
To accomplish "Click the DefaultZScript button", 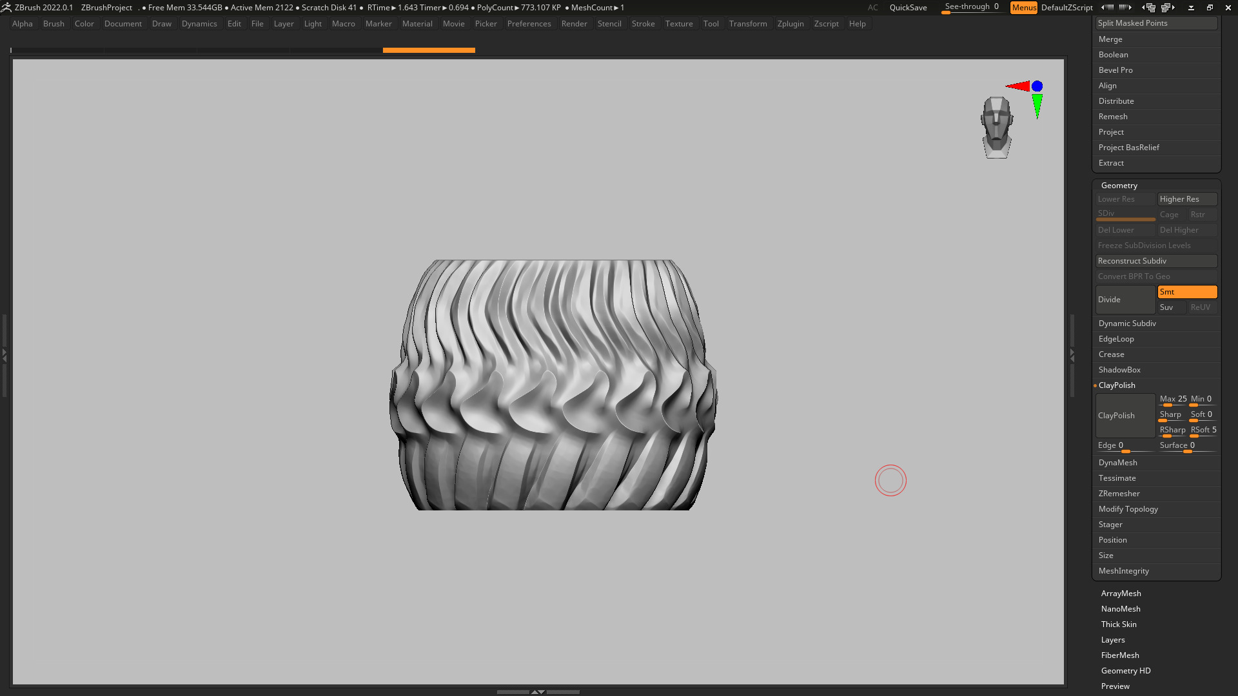I will (x=1066, y=8).
